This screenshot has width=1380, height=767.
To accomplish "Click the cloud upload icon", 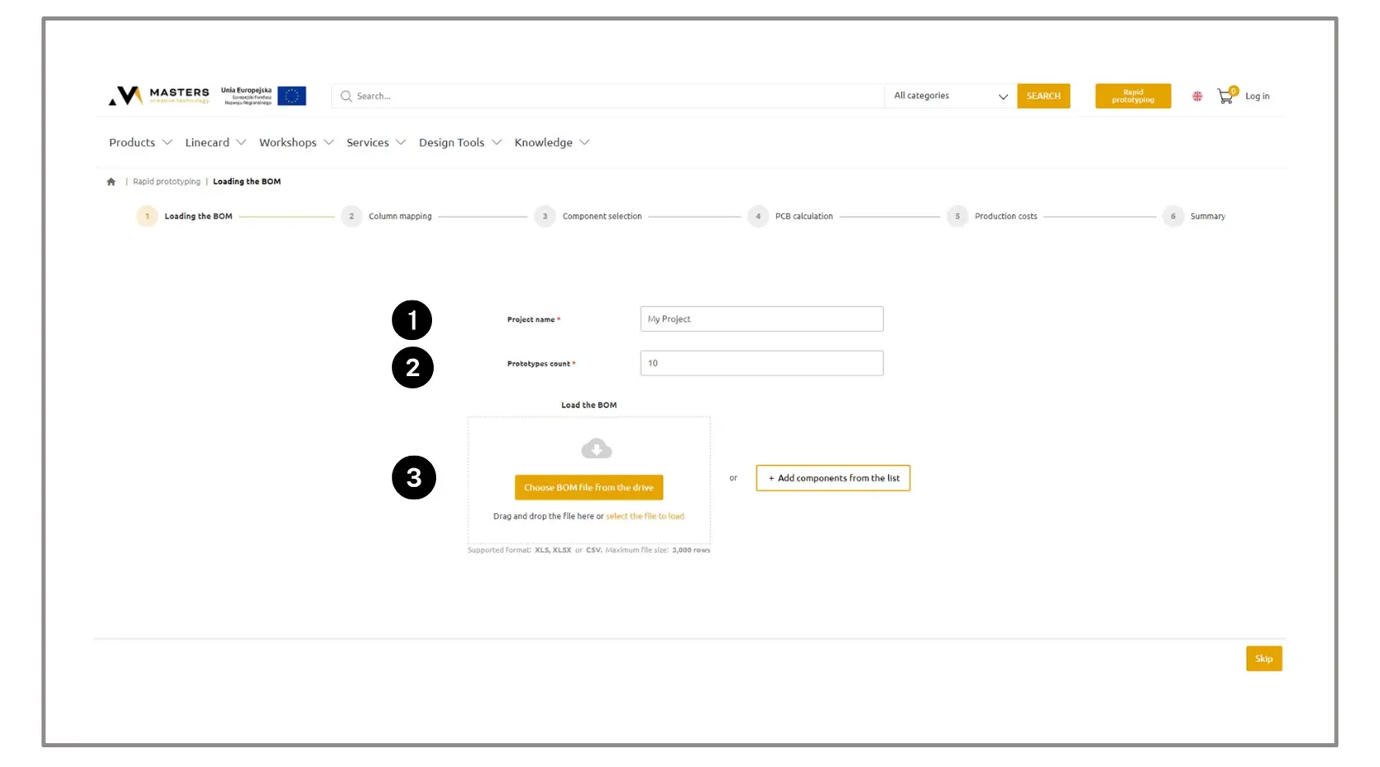I will coord(596,448).
